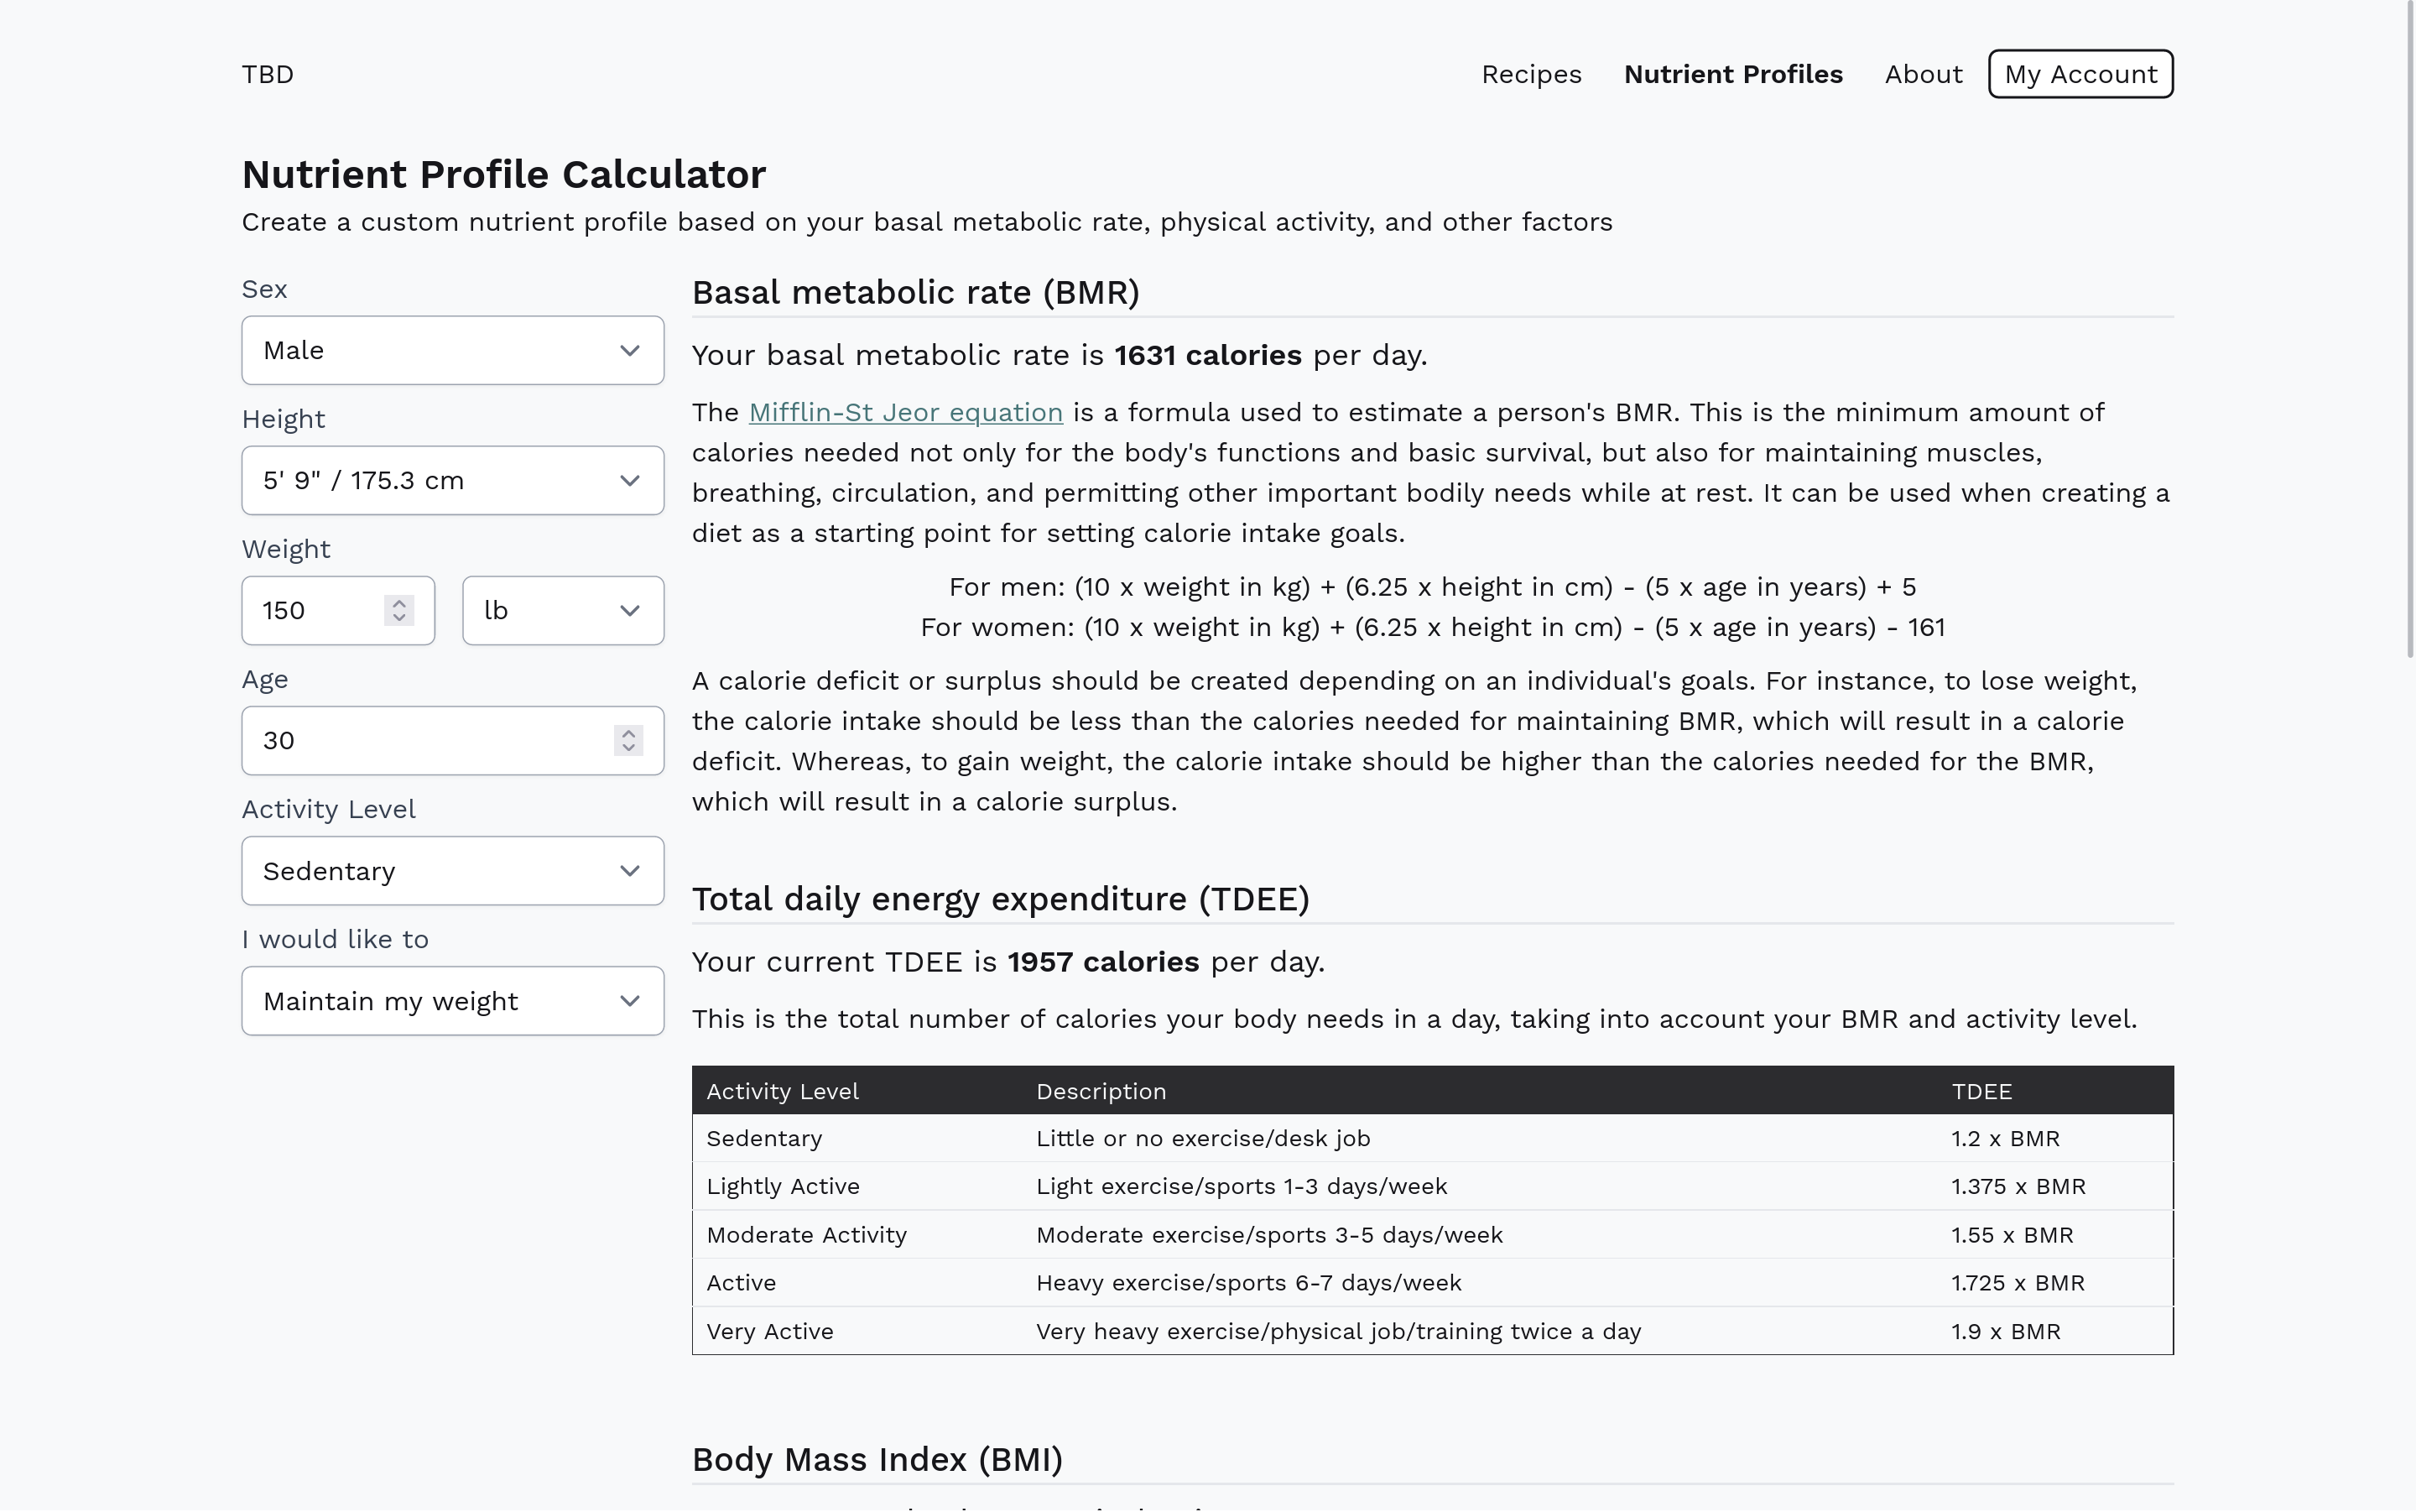Click the page vertical scrollbar
This screenshot has height=1512, width=2416.
tap(2411, 330)
